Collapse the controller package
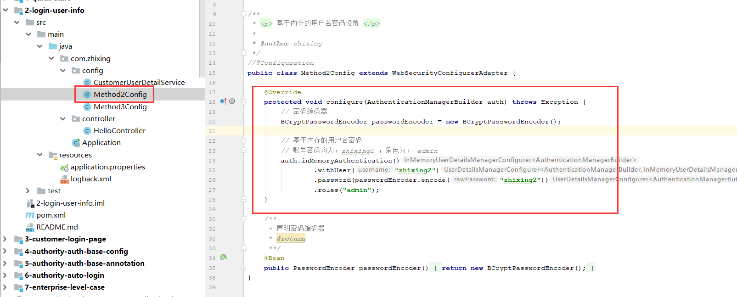 [x=63, y=118]
